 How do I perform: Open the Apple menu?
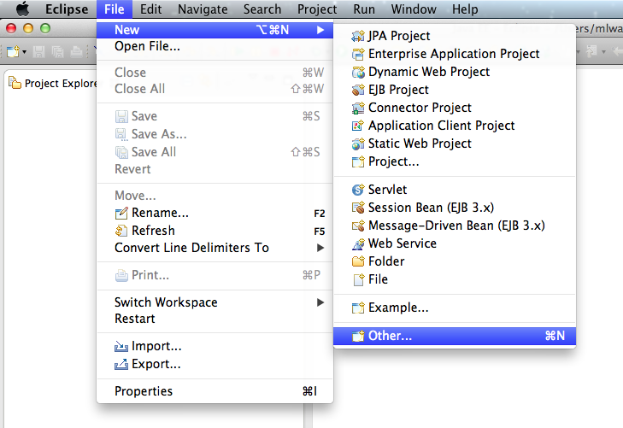pos(23,9)
